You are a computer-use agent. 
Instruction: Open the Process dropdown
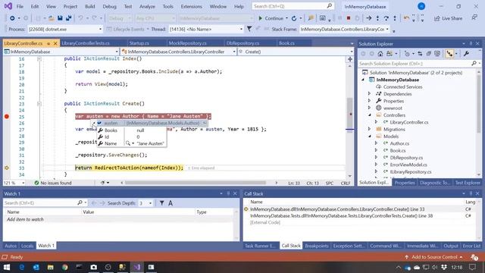tap(100, 29)
